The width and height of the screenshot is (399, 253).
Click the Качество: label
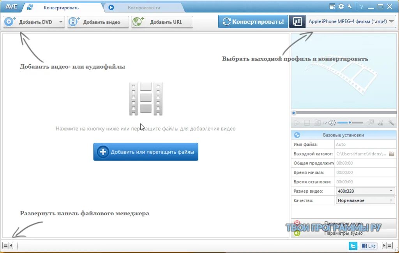[303, 200]
